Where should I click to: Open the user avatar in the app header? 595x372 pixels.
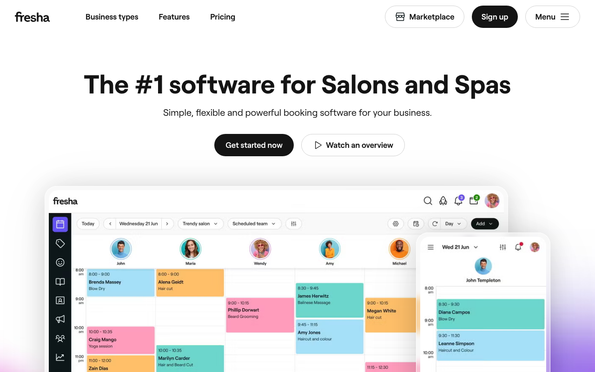(x=492, y=200)
